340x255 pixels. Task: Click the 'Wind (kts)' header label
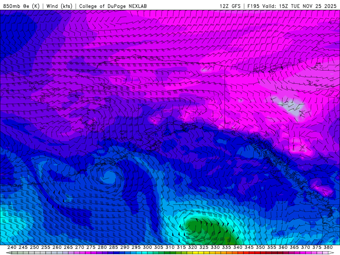(x=59, y=6)
